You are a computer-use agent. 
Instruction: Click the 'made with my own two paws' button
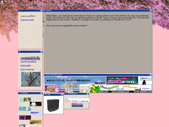(50, 87)
